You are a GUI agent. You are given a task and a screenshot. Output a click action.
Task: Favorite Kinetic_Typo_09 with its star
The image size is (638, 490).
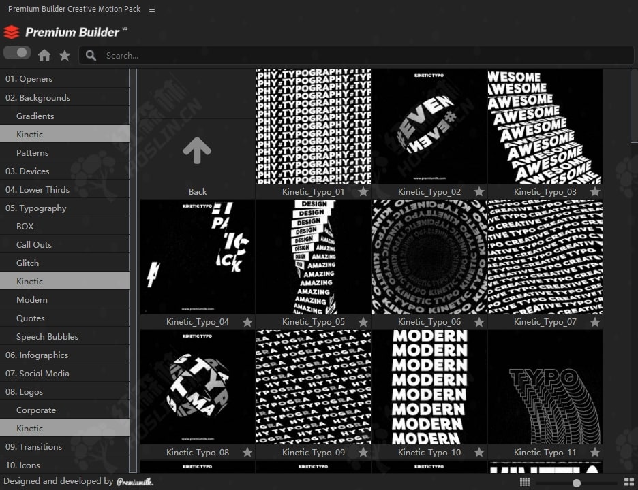[363, 452]
